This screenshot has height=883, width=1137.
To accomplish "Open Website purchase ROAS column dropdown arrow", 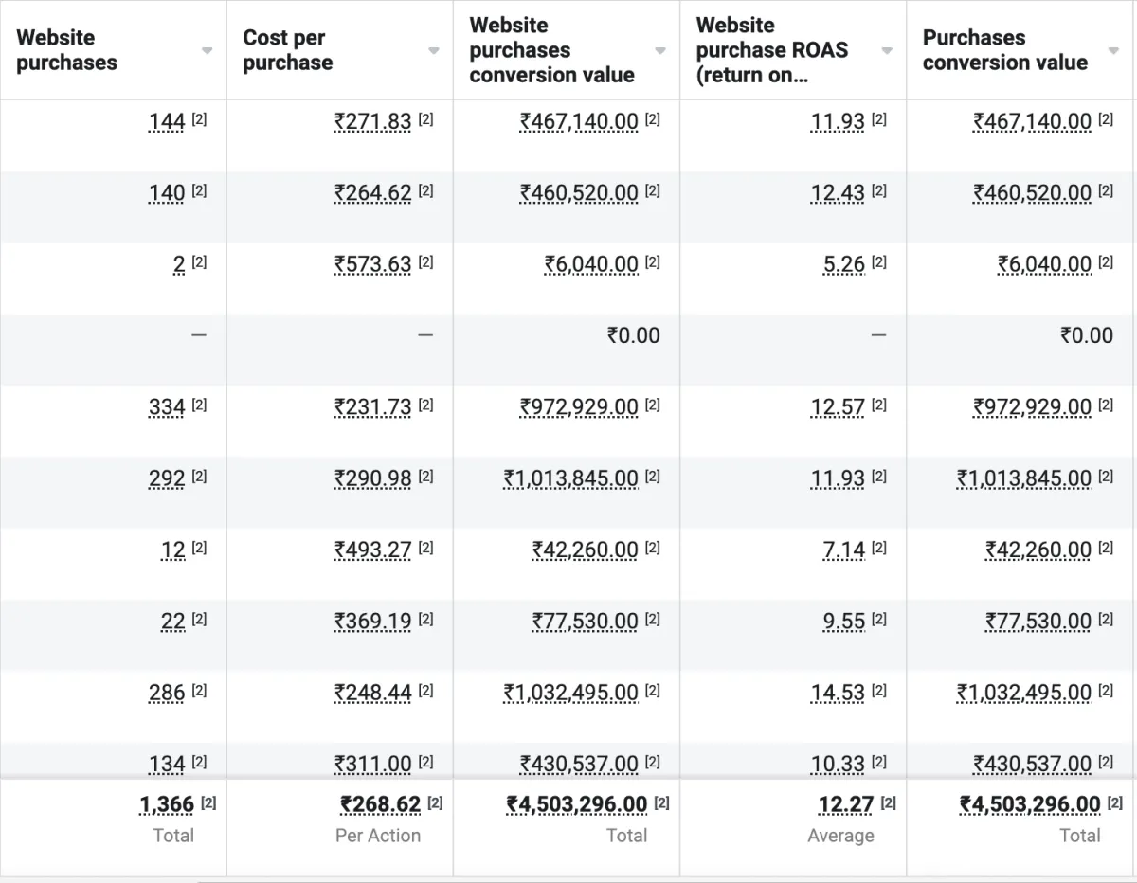I will click(887, 51).
